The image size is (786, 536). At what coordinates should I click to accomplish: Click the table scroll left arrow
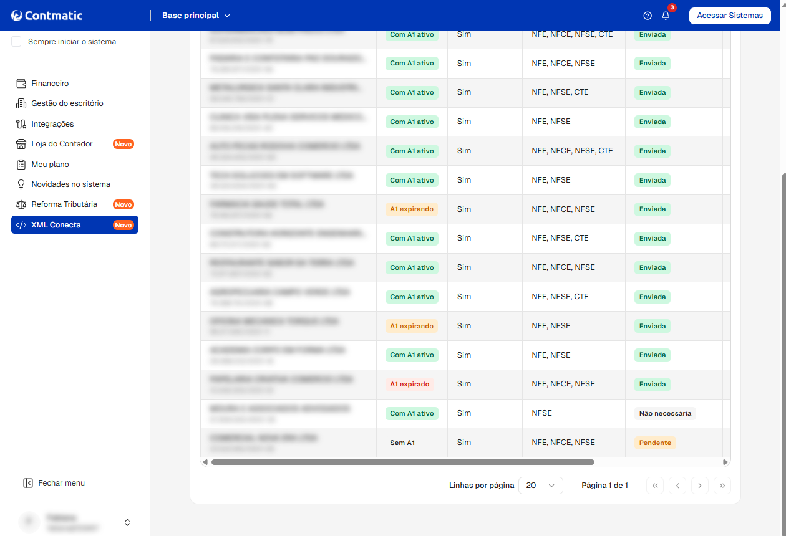[x=205, y=462]
